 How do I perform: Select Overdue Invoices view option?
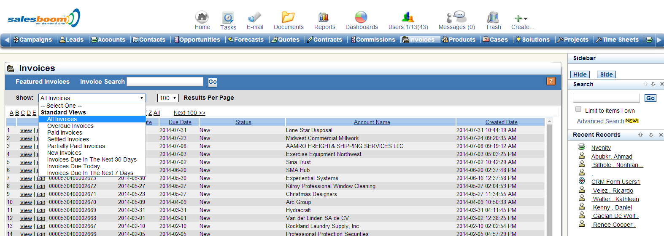(x=70, y=126)
